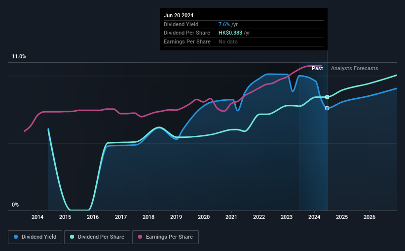Click the 2023 x-axis label

287,217
